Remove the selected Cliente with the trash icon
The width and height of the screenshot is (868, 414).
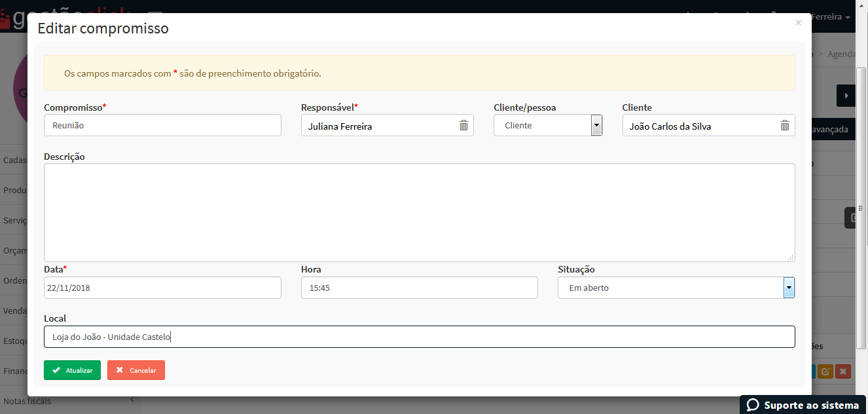tap(784, 125)
